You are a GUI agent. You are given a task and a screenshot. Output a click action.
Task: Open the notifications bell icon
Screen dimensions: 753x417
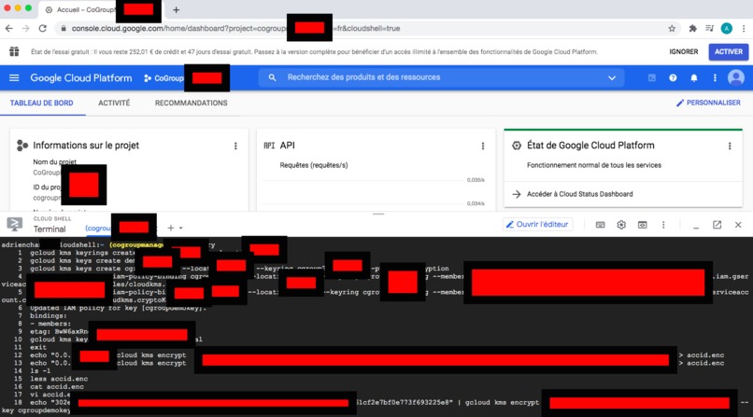point(694,77)
